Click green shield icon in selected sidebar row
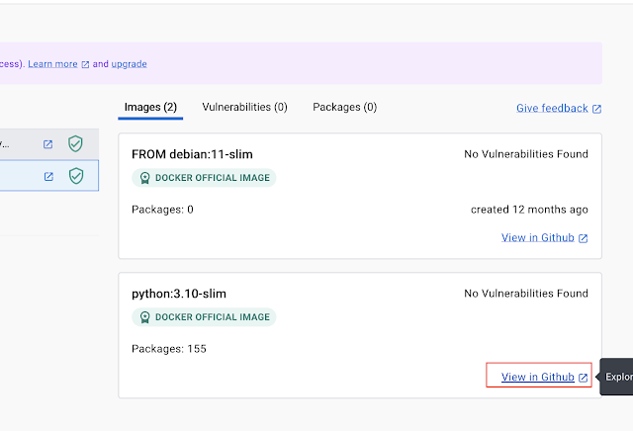This screenshot has height=431, width=633. [x=76, y=176]
